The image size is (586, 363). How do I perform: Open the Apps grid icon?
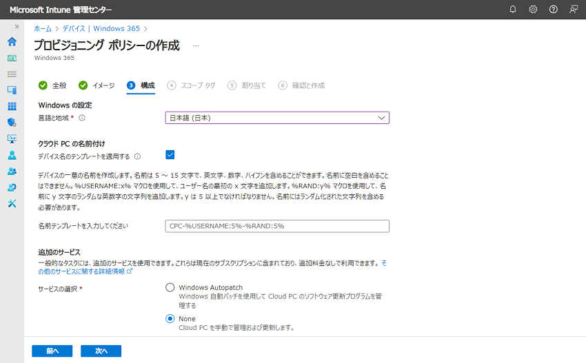12,107
